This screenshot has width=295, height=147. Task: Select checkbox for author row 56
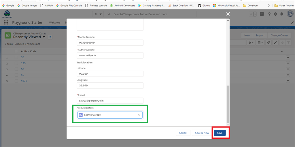point(16,69)
